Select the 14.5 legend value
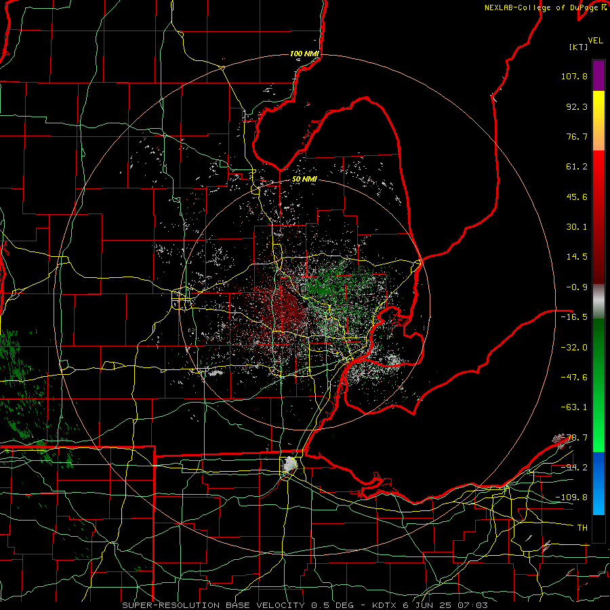This screenshot has height=610, width=610. click(x=577, y=257)
